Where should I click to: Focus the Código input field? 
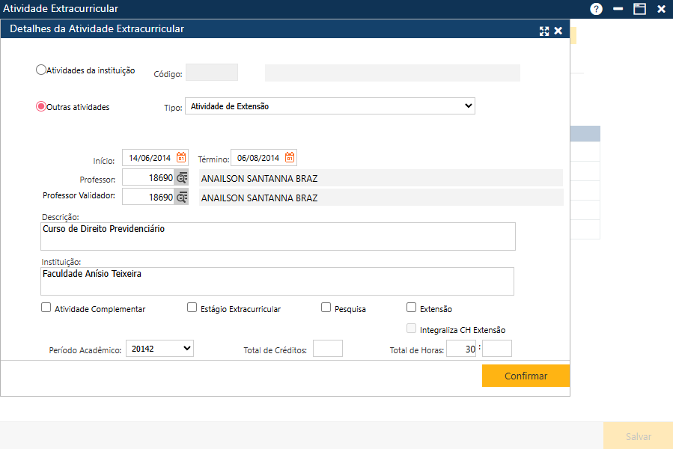[x=212, y=72]
